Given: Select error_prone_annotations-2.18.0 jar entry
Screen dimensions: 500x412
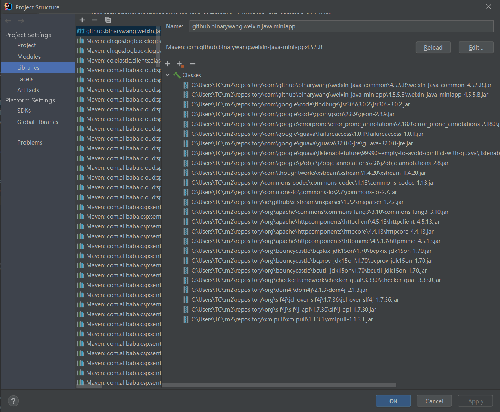Looking at the screenshot, I should pyautogui.click(x=341, y=124).
